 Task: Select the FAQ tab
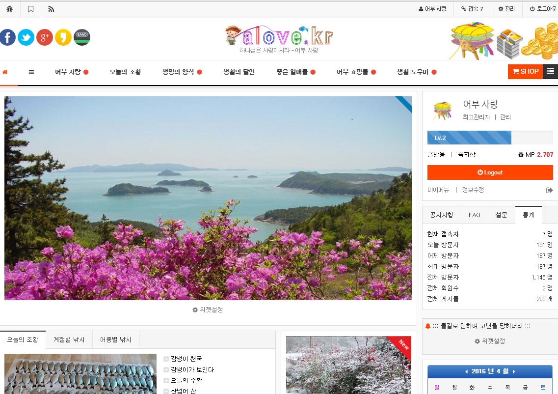(x=475, y=215)
